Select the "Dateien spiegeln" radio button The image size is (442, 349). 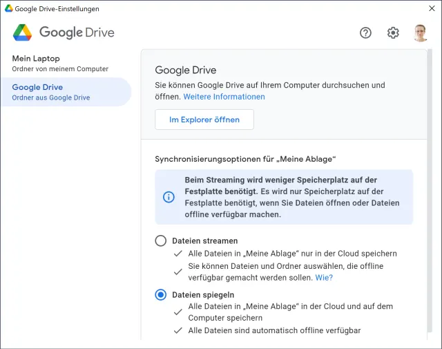coord(161,295)
